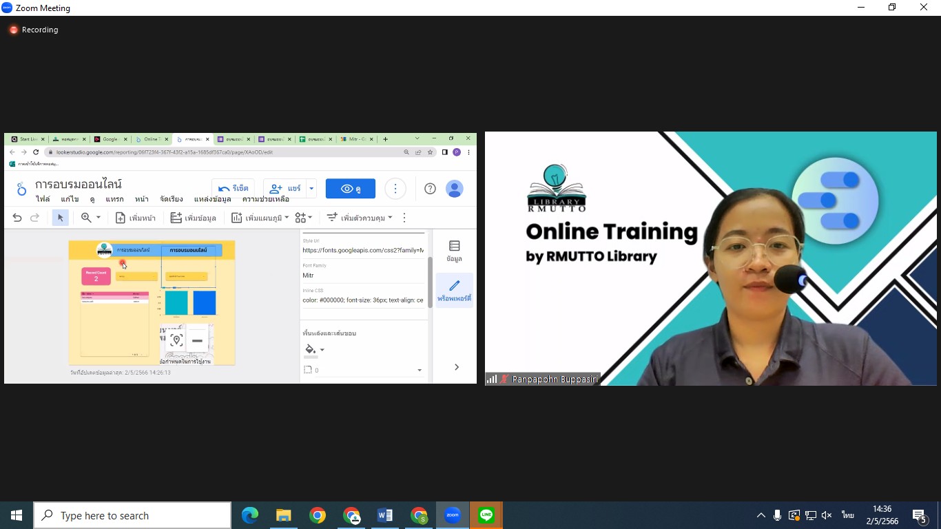
Task: Click the help question mark icon
Action: [430, 189]
